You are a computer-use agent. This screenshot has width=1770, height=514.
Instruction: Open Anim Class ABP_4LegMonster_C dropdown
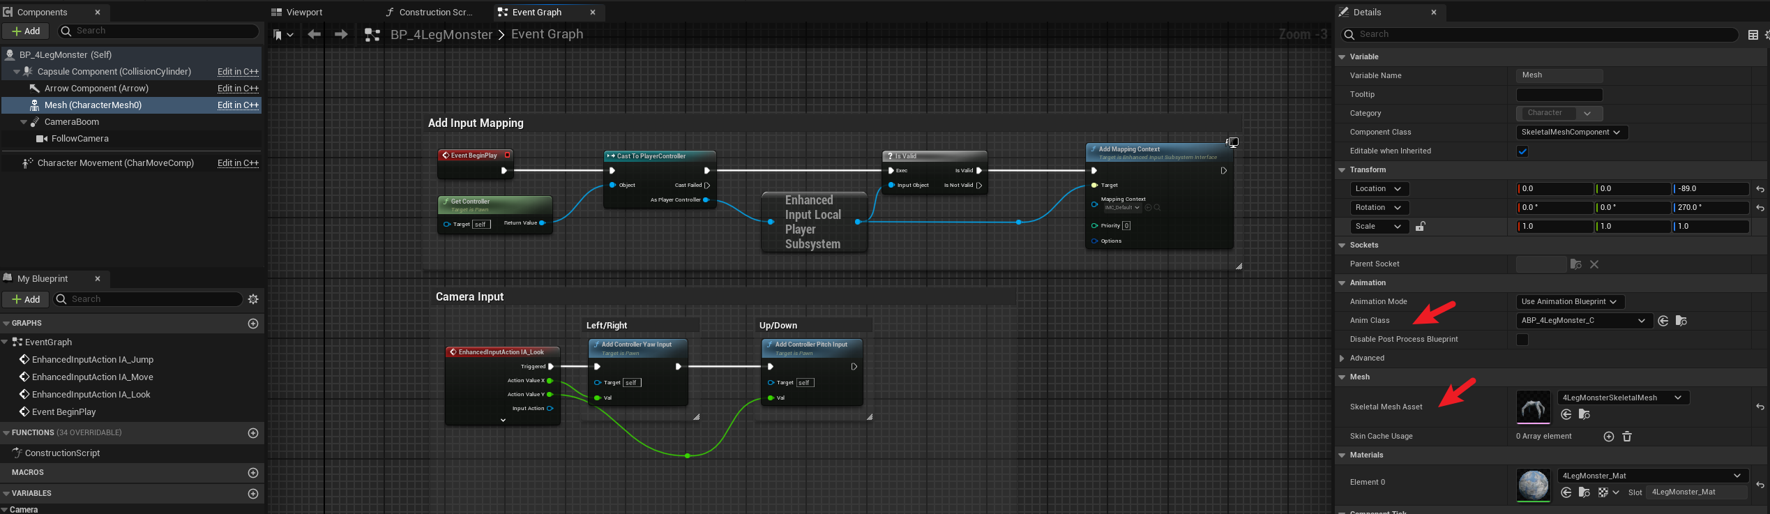[x=1583, y=321]
